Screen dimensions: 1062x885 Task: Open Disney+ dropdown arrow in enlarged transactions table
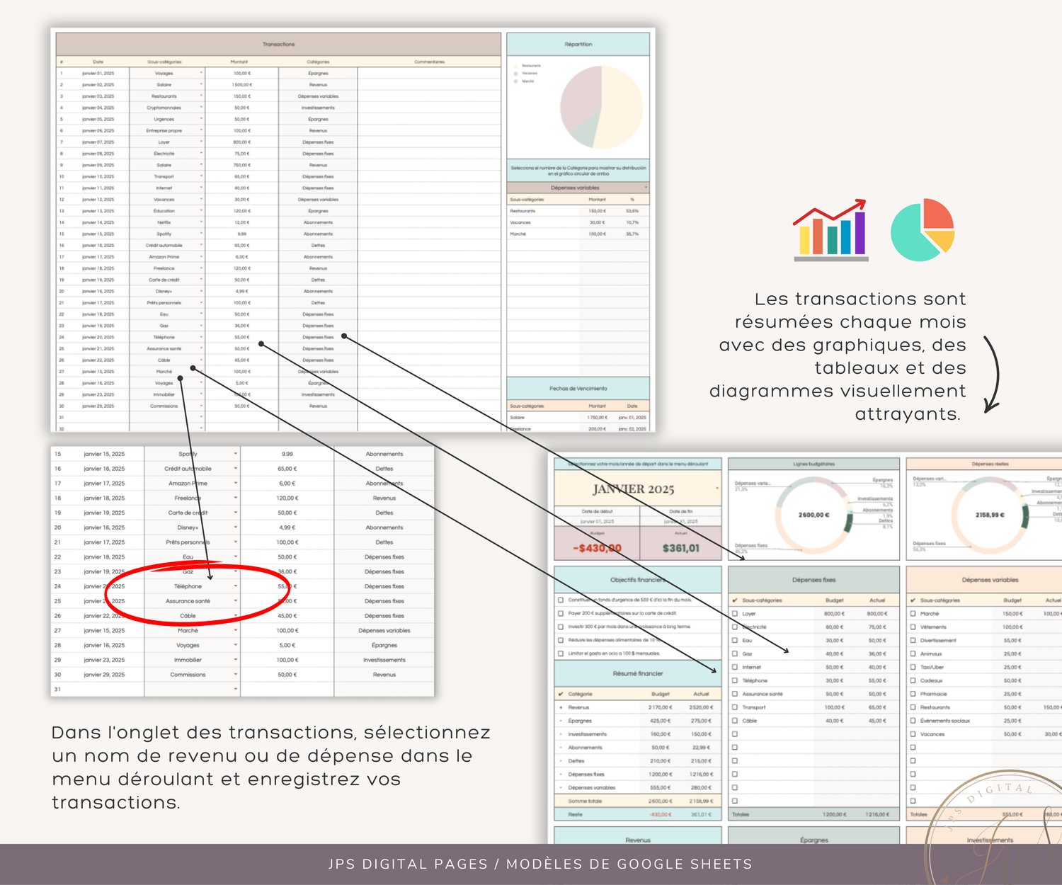pyautogui.click(x=236, y=527)
